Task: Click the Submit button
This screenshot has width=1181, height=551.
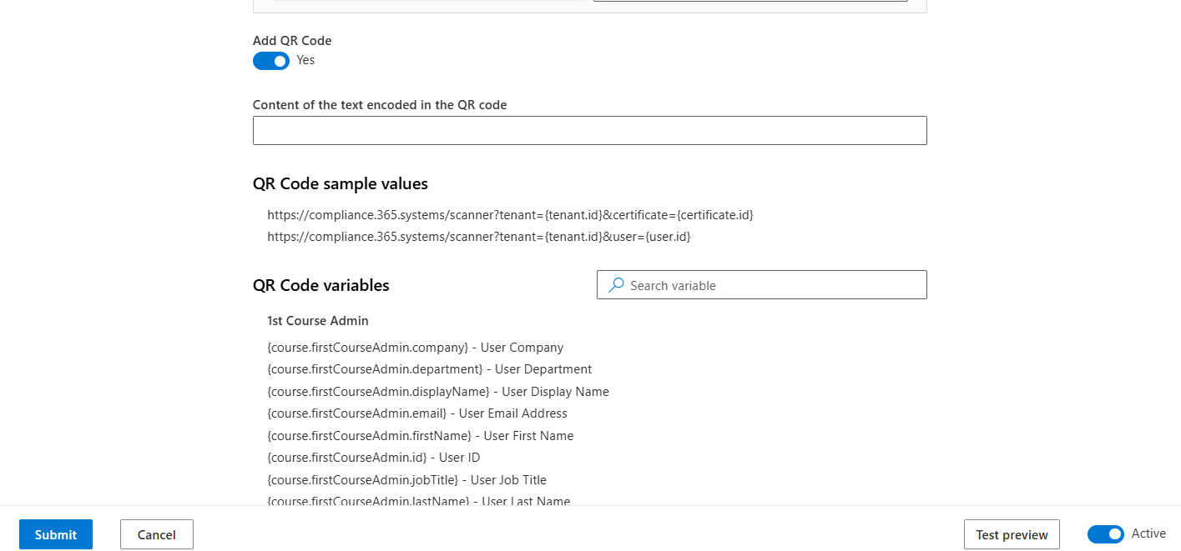Action: point(56,534)
